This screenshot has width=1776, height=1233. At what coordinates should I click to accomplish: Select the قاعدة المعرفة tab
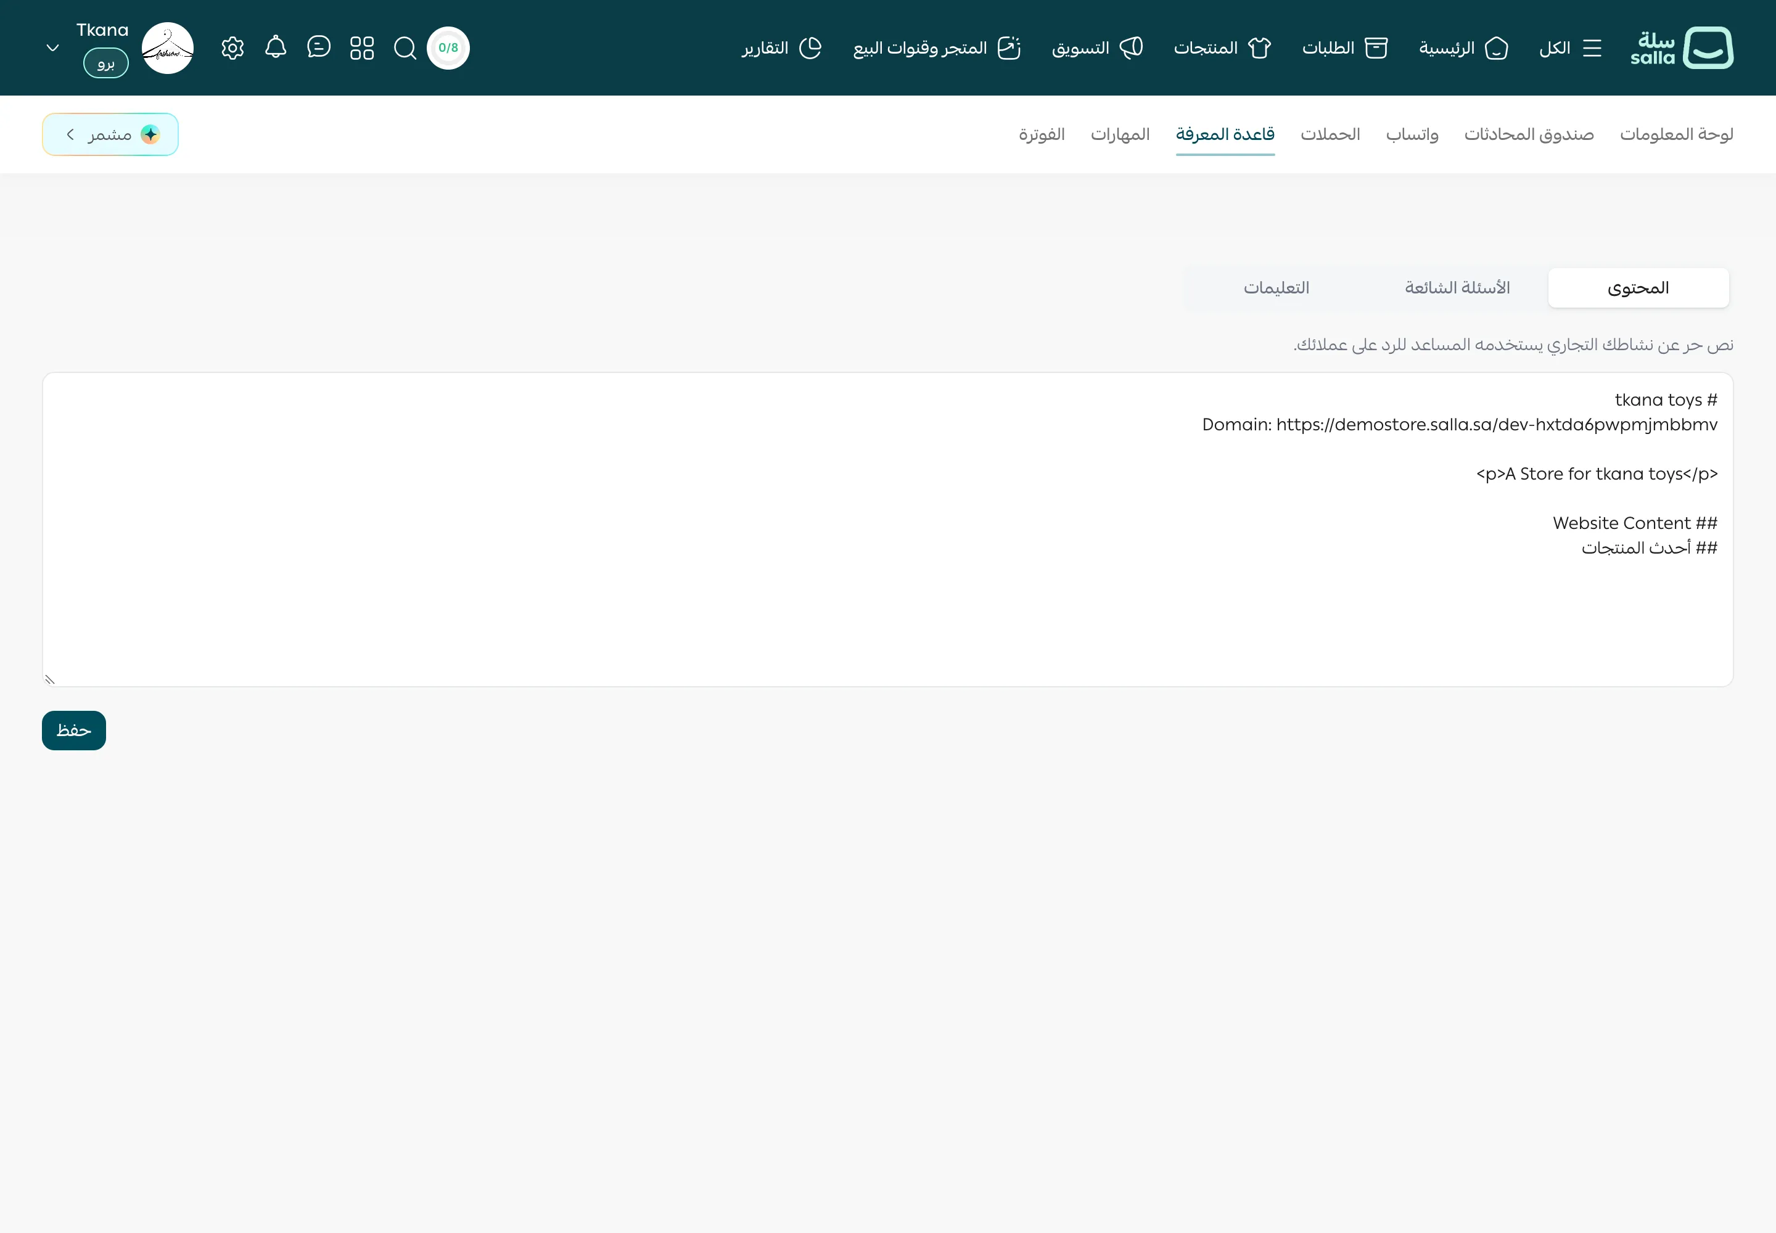click(x=1225, y=134)
